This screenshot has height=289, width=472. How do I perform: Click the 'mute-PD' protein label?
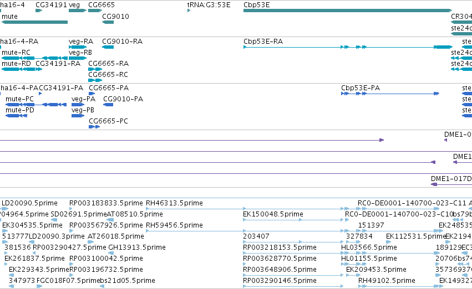(x=20, y=110)
